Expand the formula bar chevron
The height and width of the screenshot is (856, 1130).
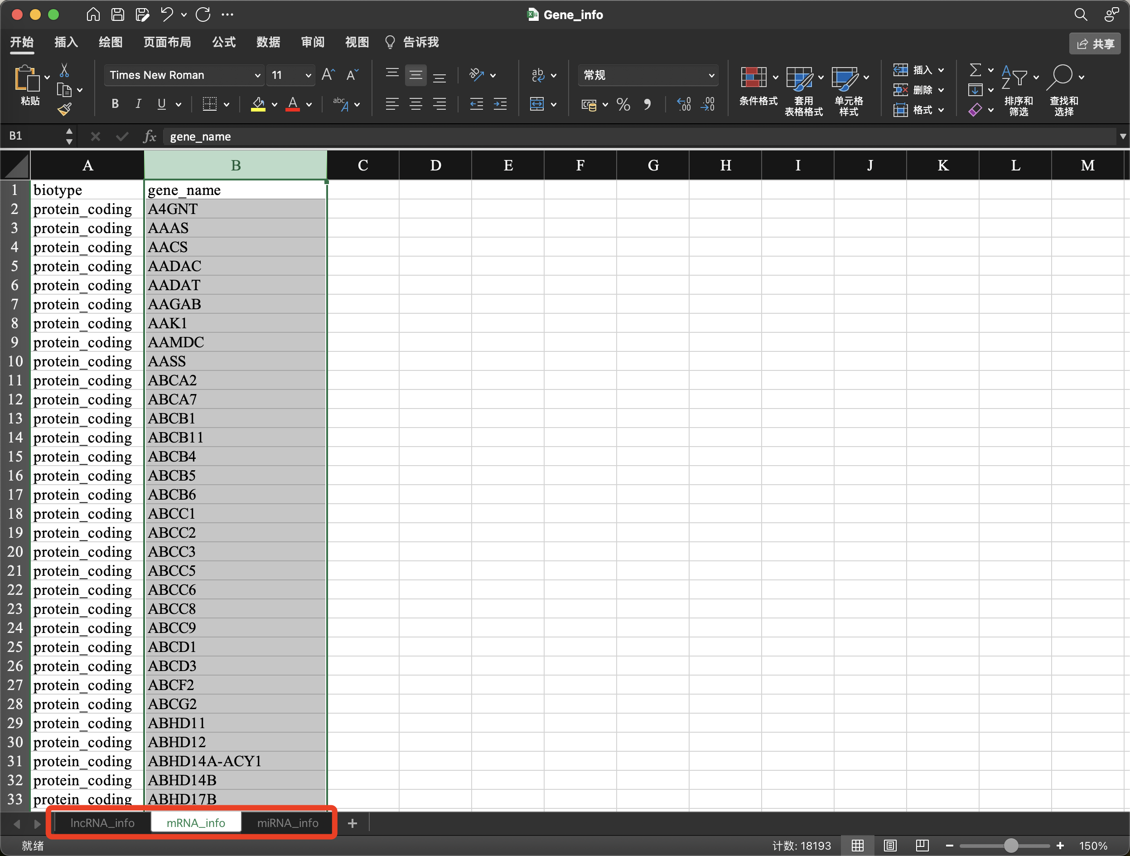1123,136
